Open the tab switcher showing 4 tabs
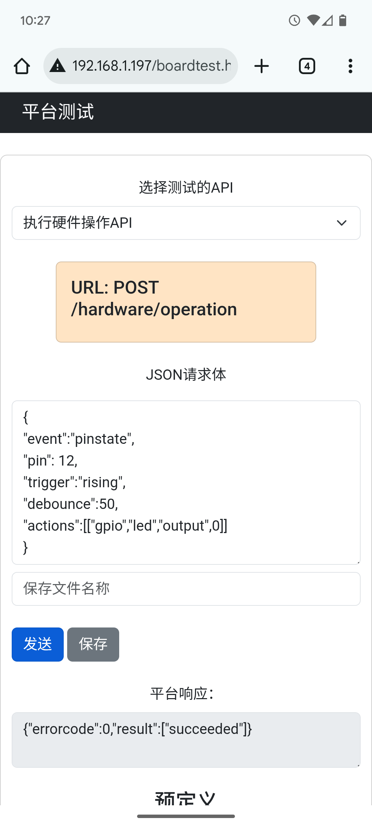This screenshot has height=827, width=372. point(307,66)
